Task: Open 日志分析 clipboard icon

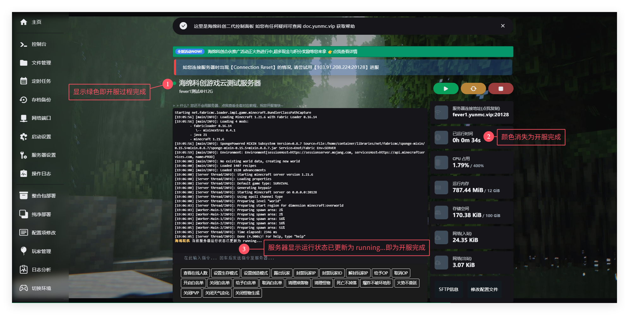Action: pos(24,270)
